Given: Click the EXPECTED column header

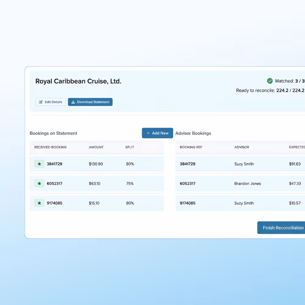Looking at the screenshot, I should [297, 147].
